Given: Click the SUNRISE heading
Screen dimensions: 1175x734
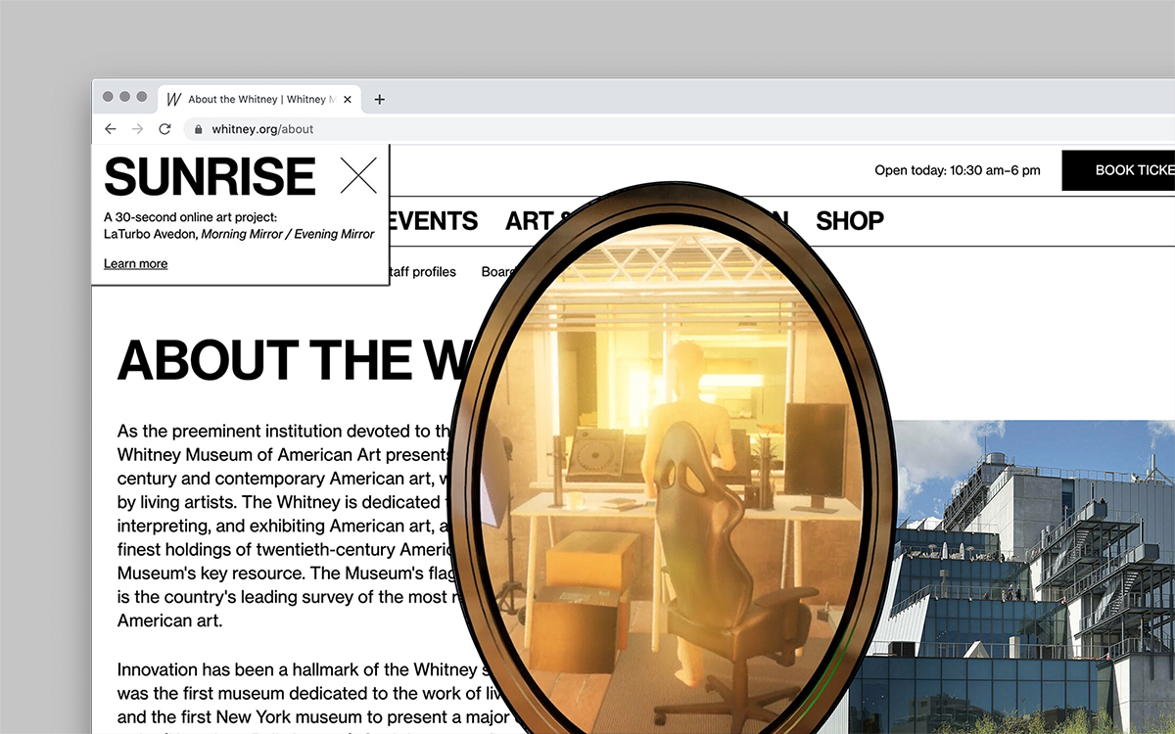Looking at the screenshot, I should tap(210, 176).
